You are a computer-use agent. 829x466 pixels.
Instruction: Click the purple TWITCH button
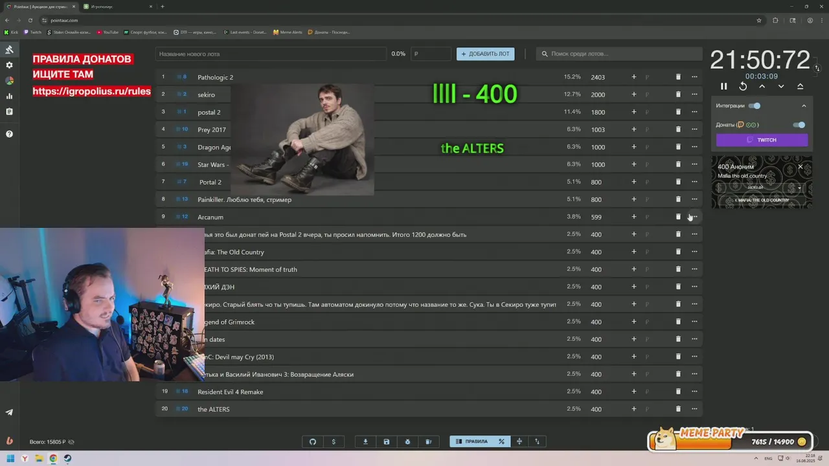(x=762, y=140)
